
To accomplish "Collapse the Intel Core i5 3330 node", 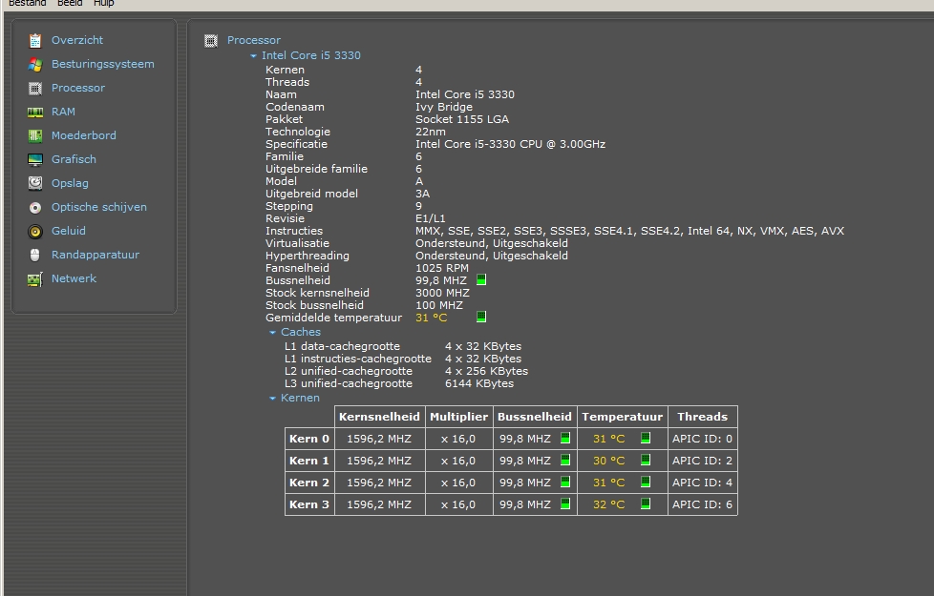I will coord(253,56).
